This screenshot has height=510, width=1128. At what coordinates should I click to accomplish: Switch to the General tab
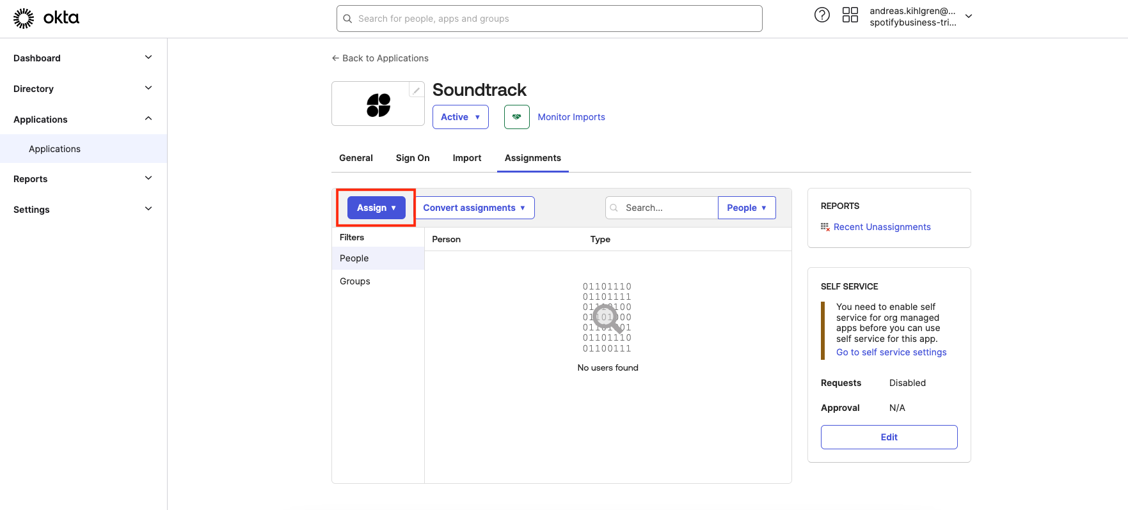point(356,158)
